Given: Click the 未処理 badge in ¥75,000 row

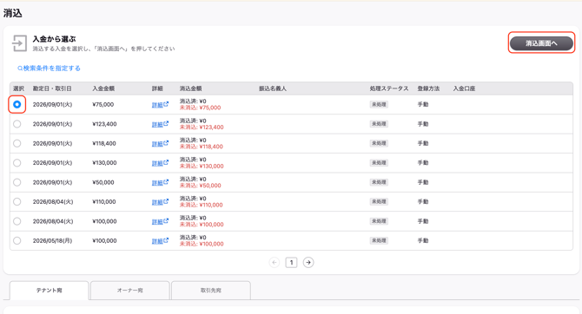Looking at the screenshot, I should click(x=379, y=105).
